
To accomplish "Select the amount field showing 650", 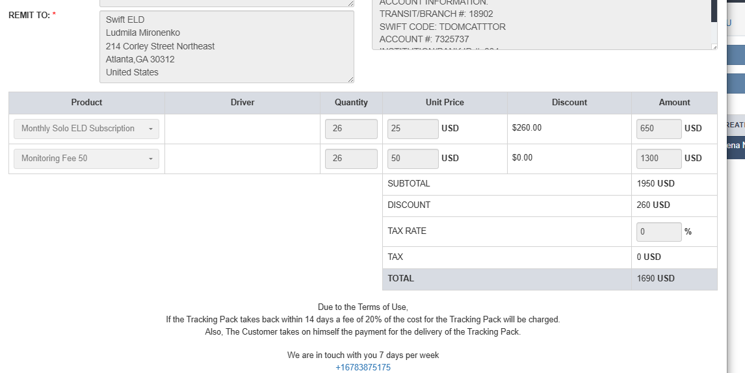I will click(x=659, y=129).
